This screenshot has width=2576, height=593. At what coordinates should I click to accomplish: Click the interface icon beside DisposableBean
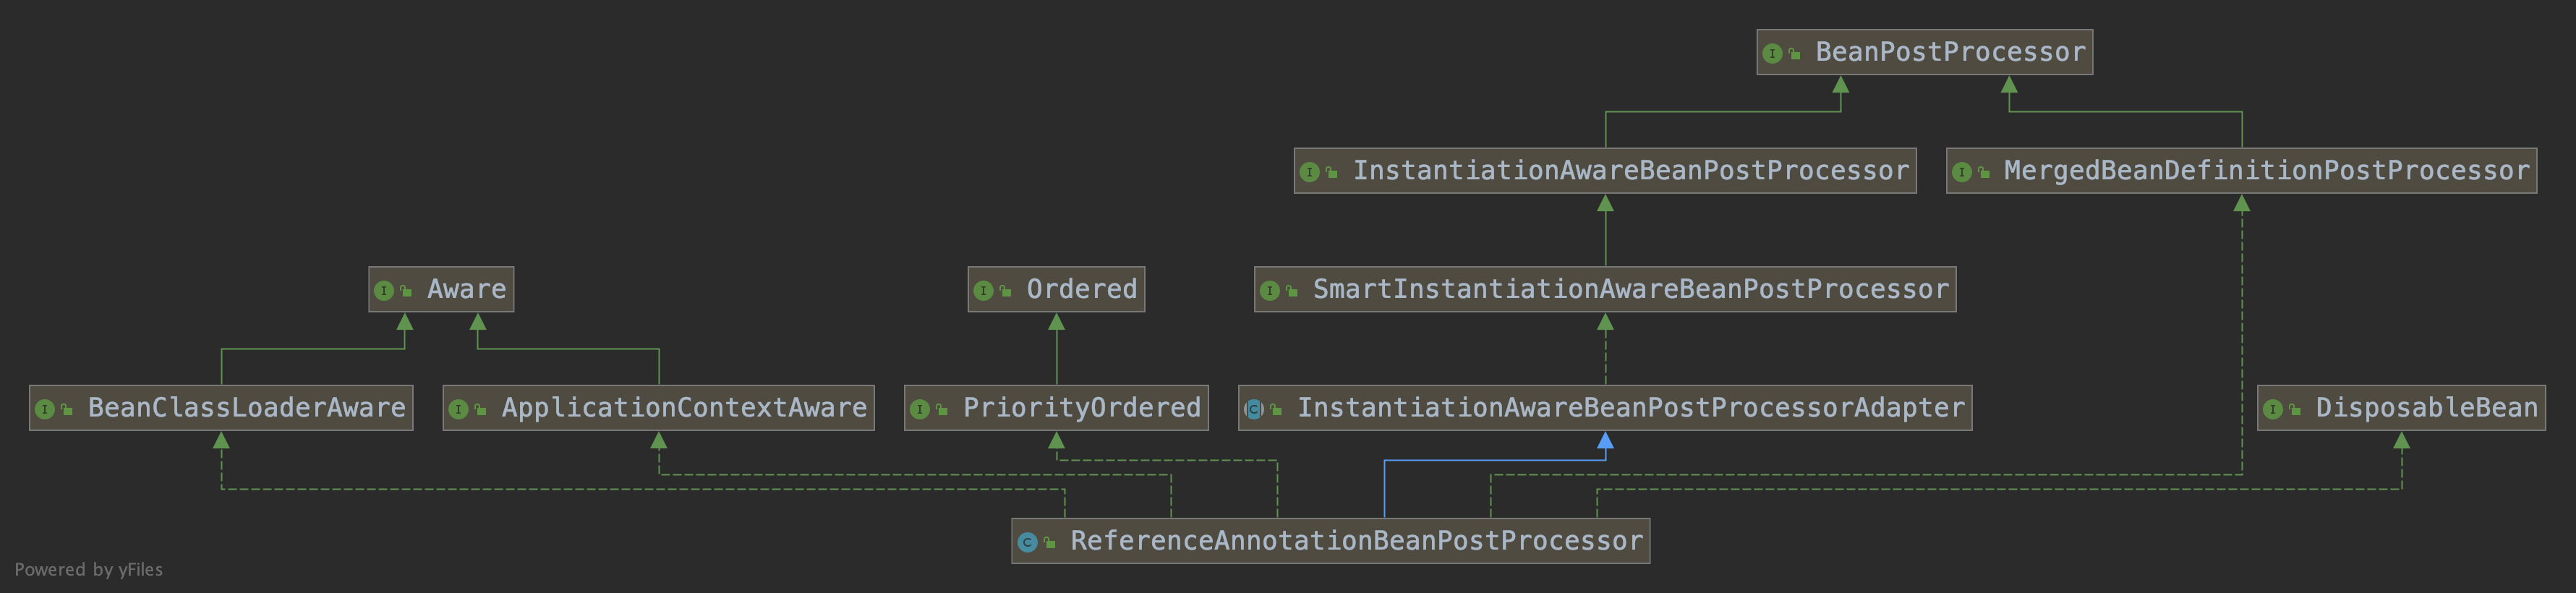[x=2272, y=409]
